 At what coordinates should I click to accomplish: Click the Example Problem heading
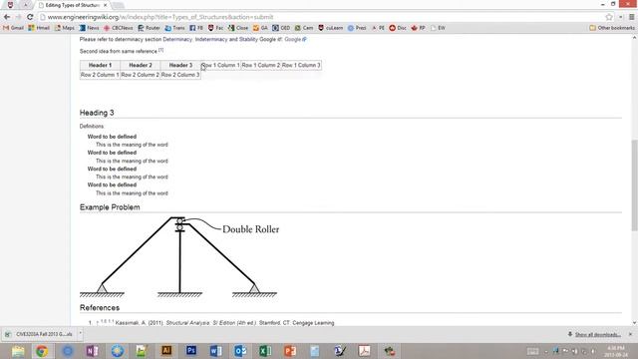tap(110, 207)
